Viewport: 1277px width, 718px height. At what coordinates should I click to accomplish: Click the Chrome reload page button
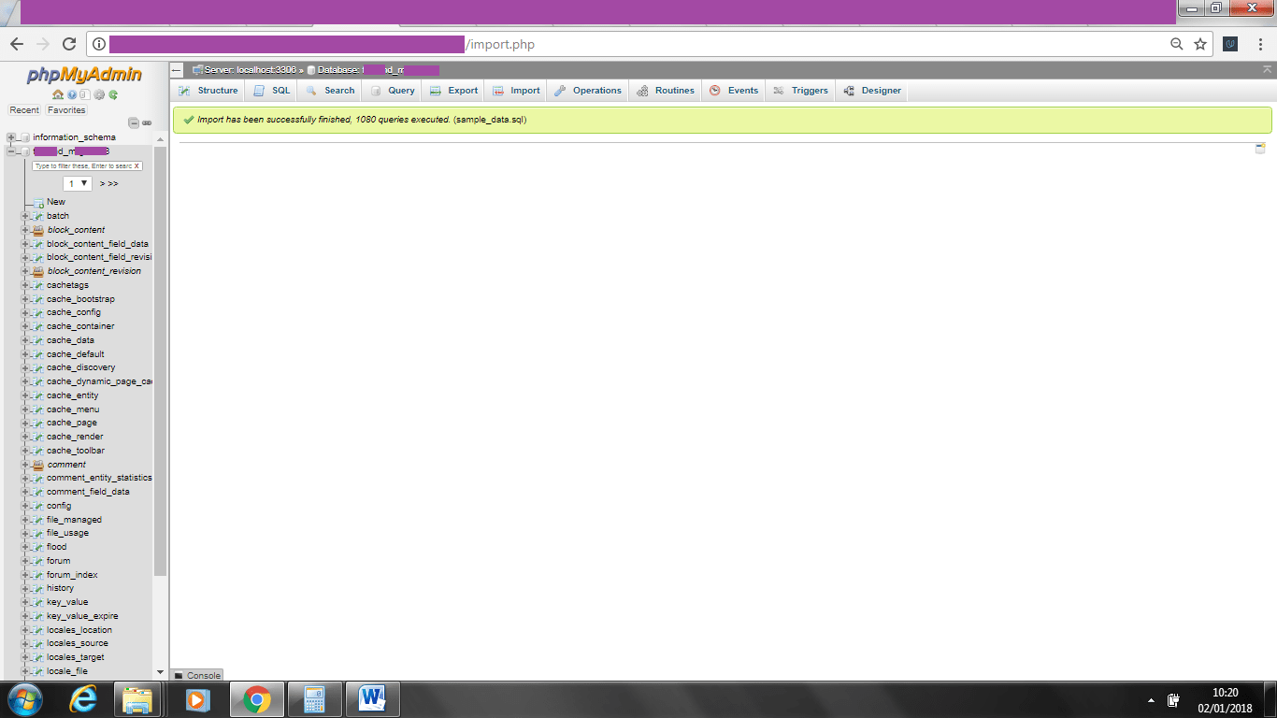coord(68,44)
